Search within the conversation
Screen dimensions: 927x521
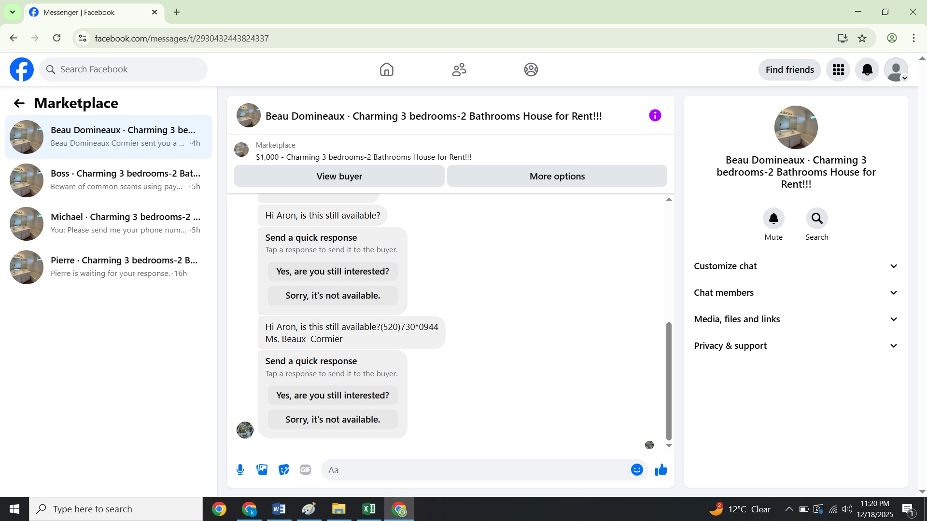click(x=817, y=219)
